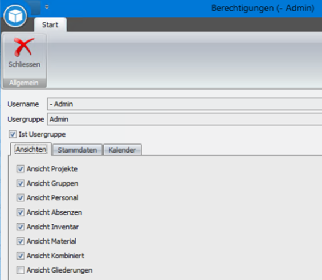Viewport: 322px width, 280px height.
Task: Switch to the Stammdaten tab
Action: coord(77,150)
